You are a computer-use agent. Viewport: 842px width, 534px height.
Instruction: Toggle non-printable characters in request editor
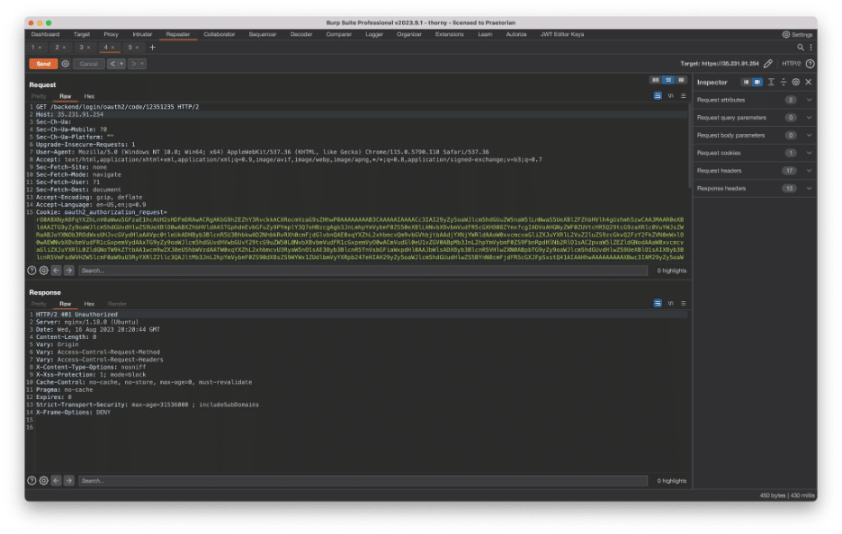coord(671,96)
